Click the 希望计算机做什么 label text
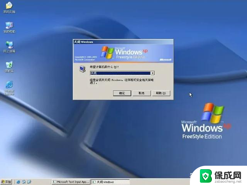Viewport: 247px width, 185px height. 104,67
